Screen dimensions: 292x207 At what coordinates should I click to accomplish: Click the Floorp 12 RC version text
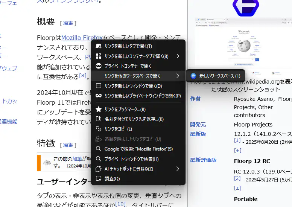pyautogui.click(x=252, y=161)
